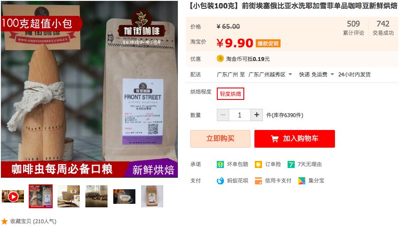Click the 立即购买 buy now button
Image resolution: width=400 pixels, height=229 pixels.
(220, 139)
